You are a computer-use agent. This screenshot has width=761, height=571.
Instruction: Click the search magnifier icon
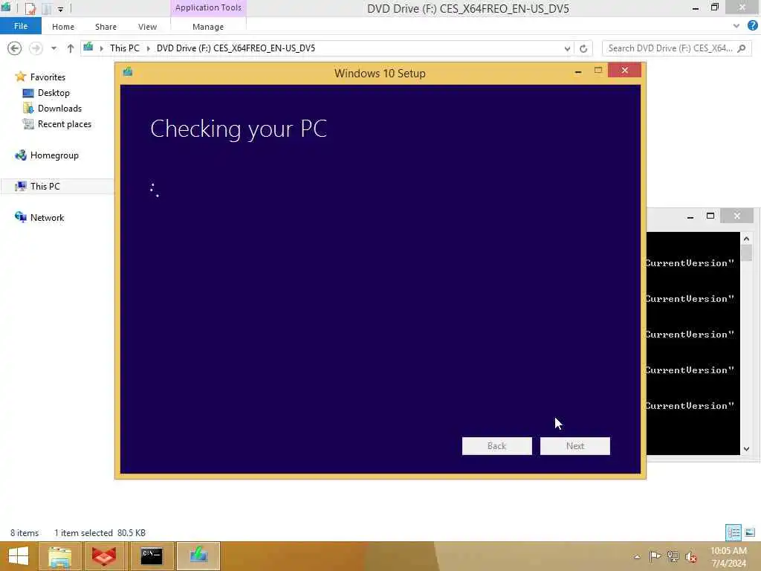(x=742, y=48)
